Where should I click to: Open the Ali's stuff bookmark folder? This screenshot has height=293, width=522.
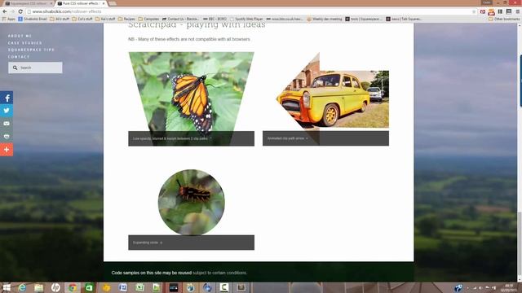coord(60,19)
